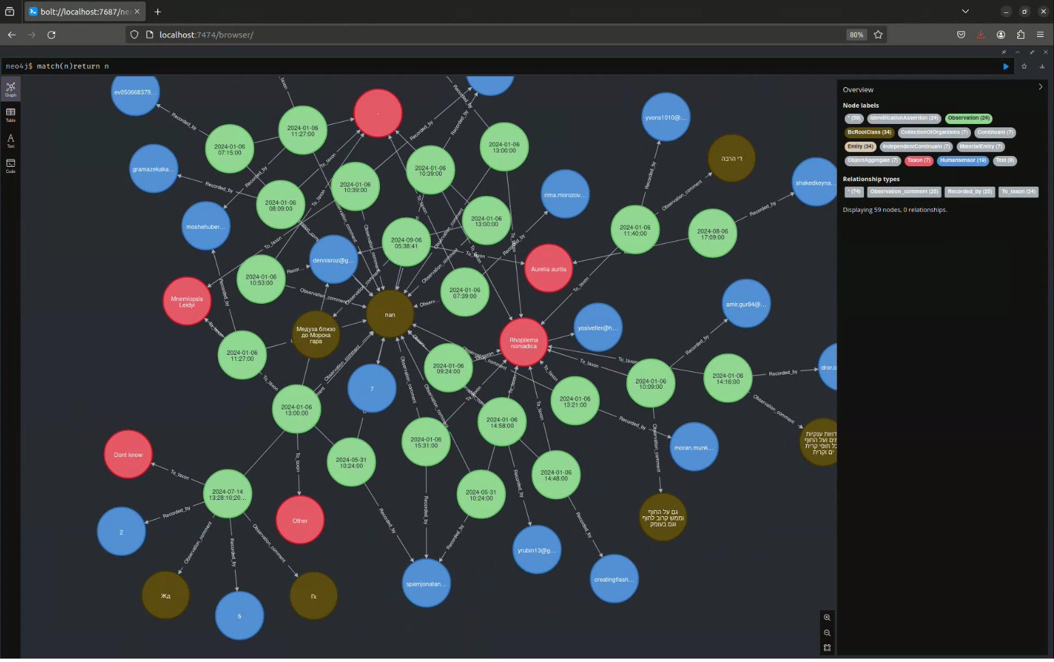This screenshot has width=1054, height=662.
Task: Save the query as a favorite
Action: 1024,66
